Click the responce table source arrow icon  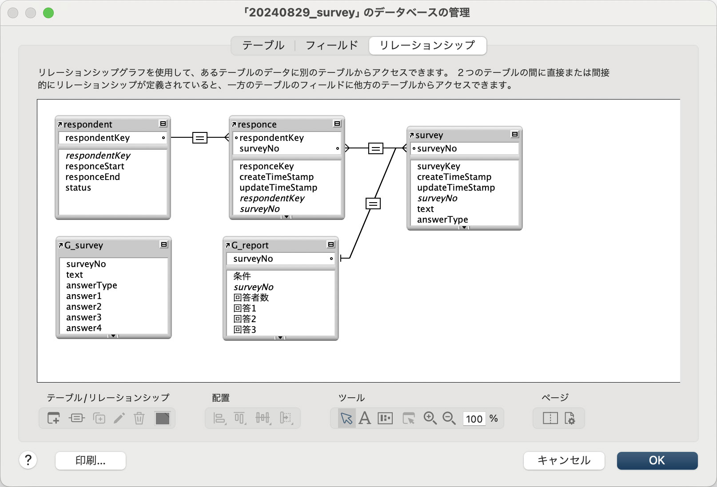[x=234, y=124]
